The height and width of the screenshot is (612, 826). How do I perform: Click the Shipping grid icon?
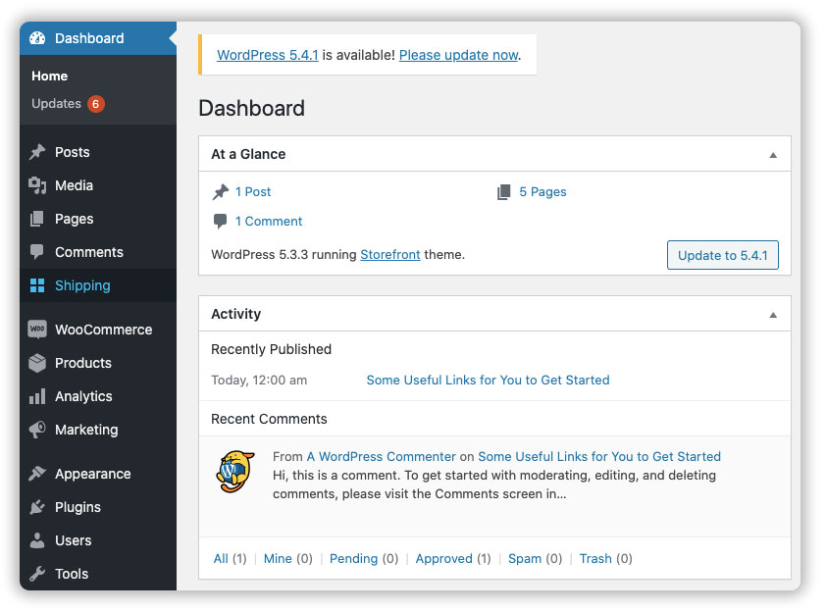coord(37,285)
